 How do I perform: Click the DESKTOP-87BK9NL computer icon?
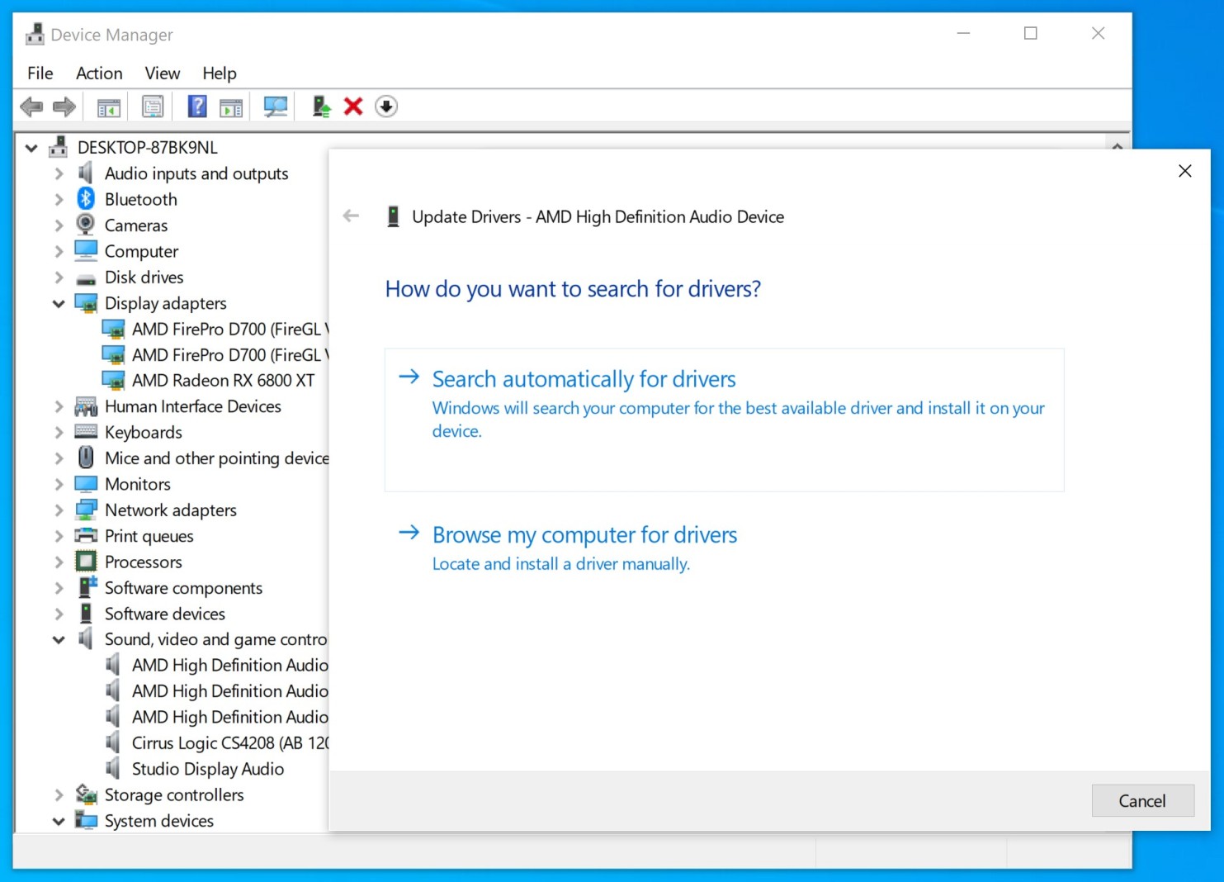[58, 147]
